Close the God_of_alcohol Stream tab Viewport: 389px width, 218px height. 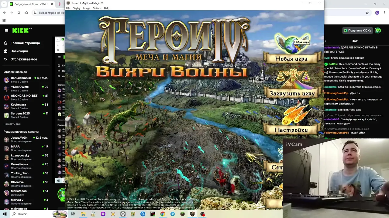(x=52, y=4)
